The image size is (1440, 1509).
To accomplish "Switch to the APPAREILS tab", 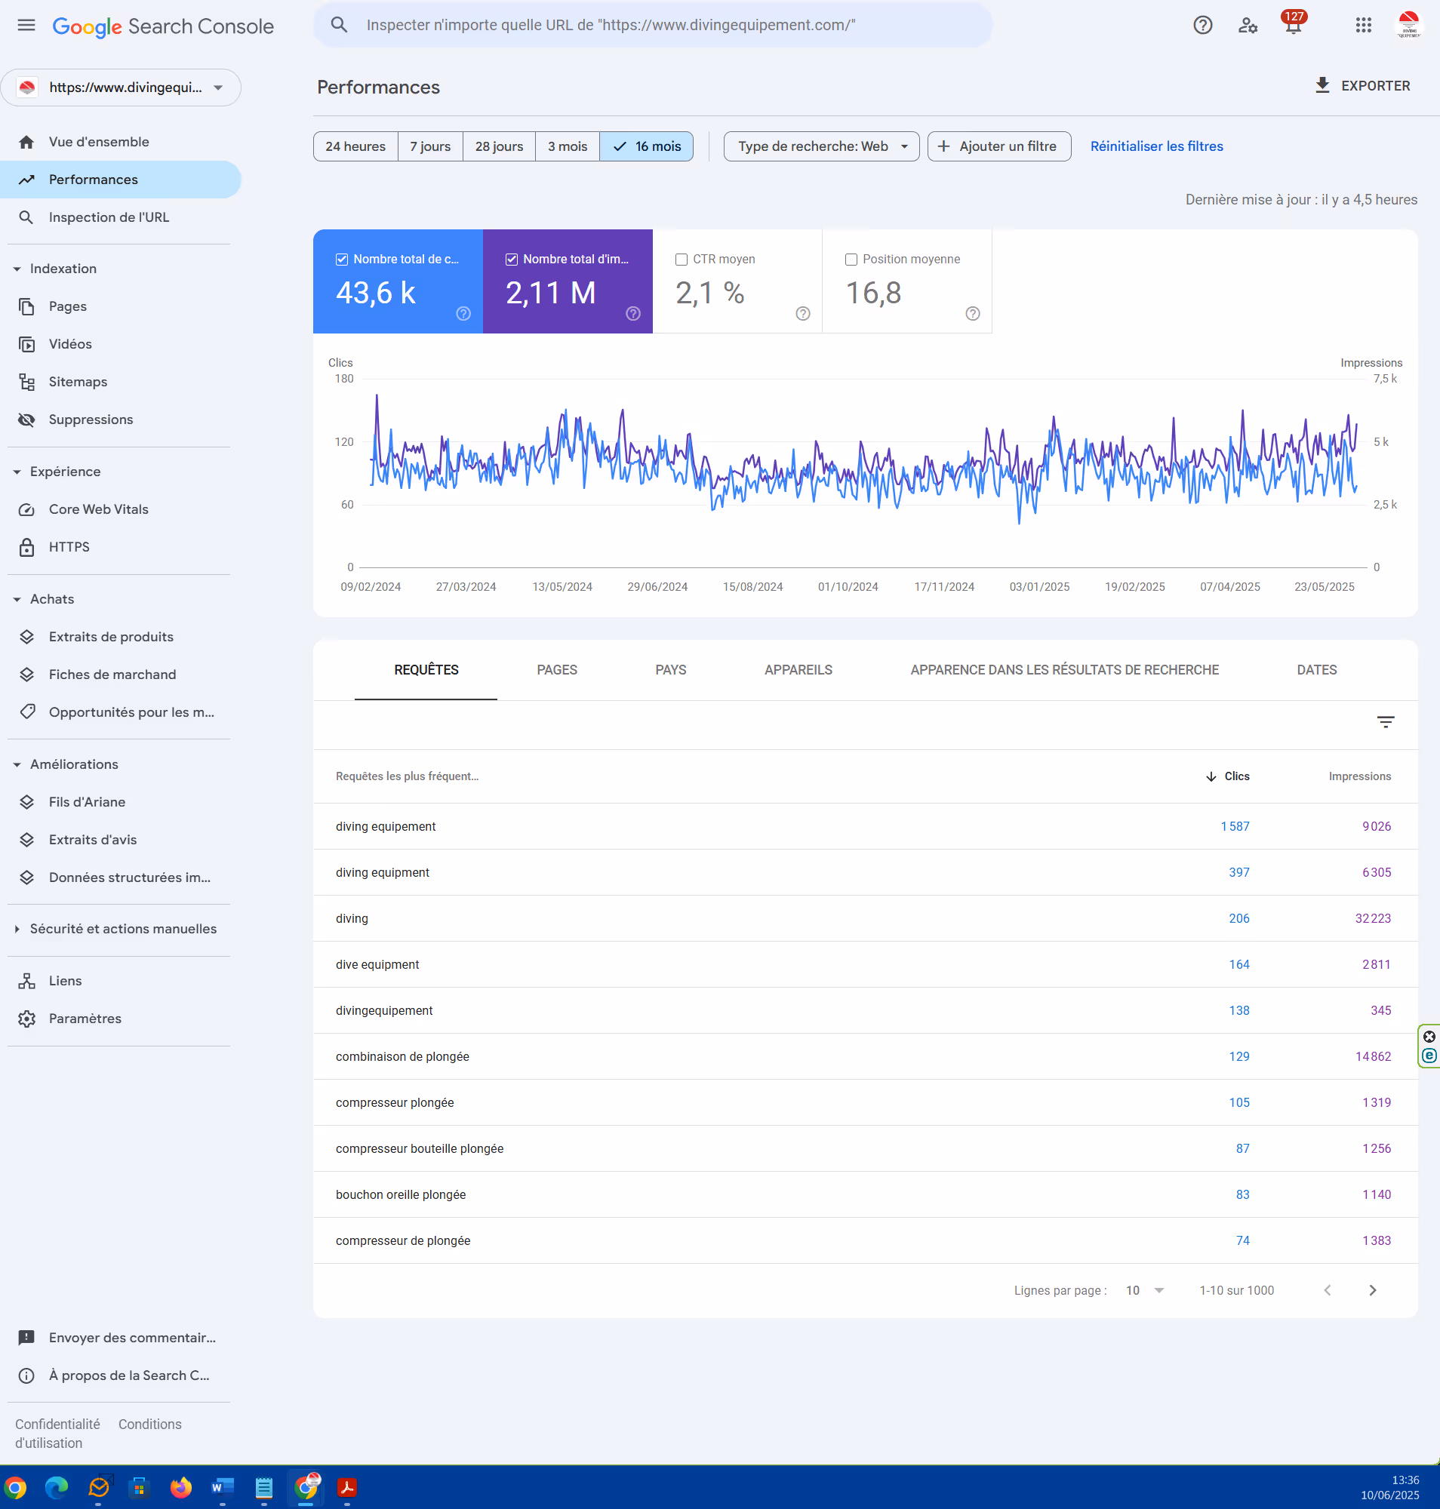I will pyautogui.click(x=798, y=669).
